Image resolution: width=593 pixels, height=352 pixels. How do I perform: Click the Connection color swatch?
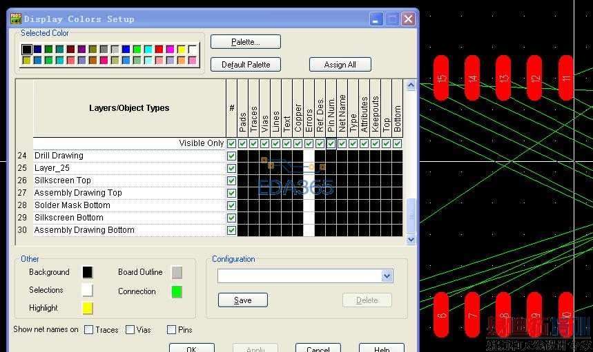coord(177,291)
